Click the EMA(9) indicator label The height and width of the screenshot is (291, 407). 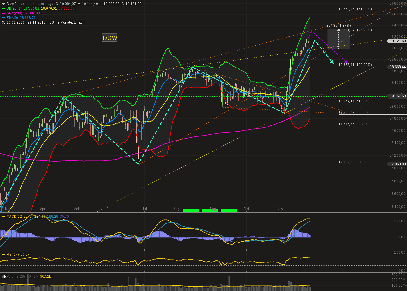click(13, 18)
